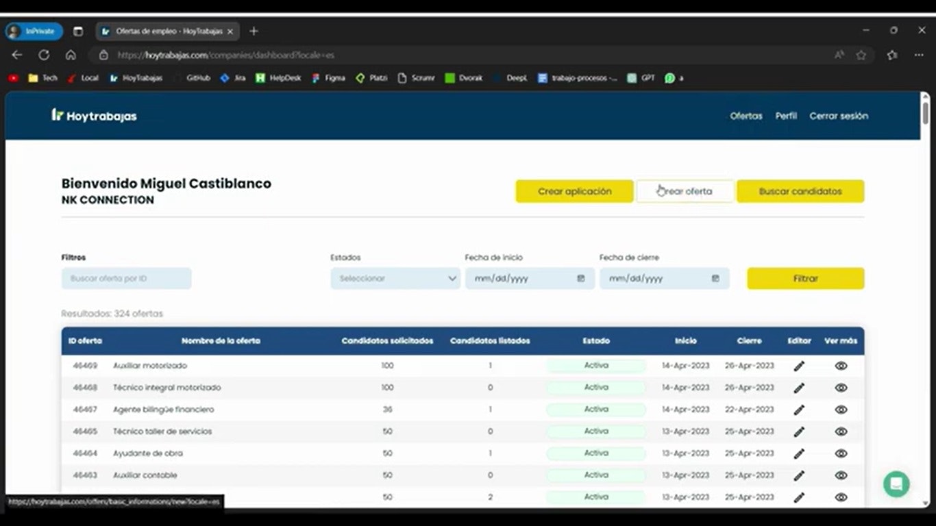
Task: Open the browser home page
Action: coord(71,55)
